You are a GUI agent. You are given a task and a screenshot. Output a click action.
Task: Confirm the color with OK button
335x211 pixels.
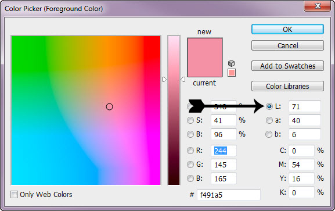[x=287, y=29]
